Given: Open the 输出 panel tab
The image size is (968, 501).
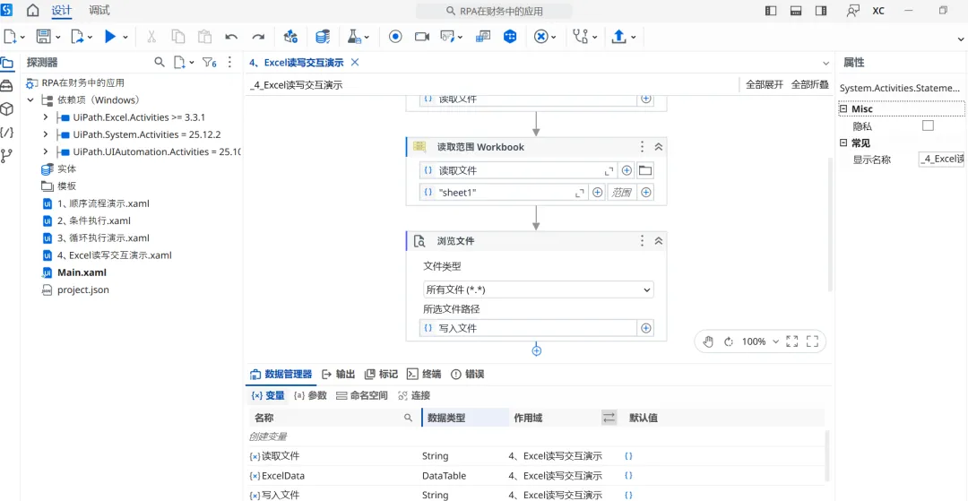Looking at the screenshot, I should click(x=338, y=374).
